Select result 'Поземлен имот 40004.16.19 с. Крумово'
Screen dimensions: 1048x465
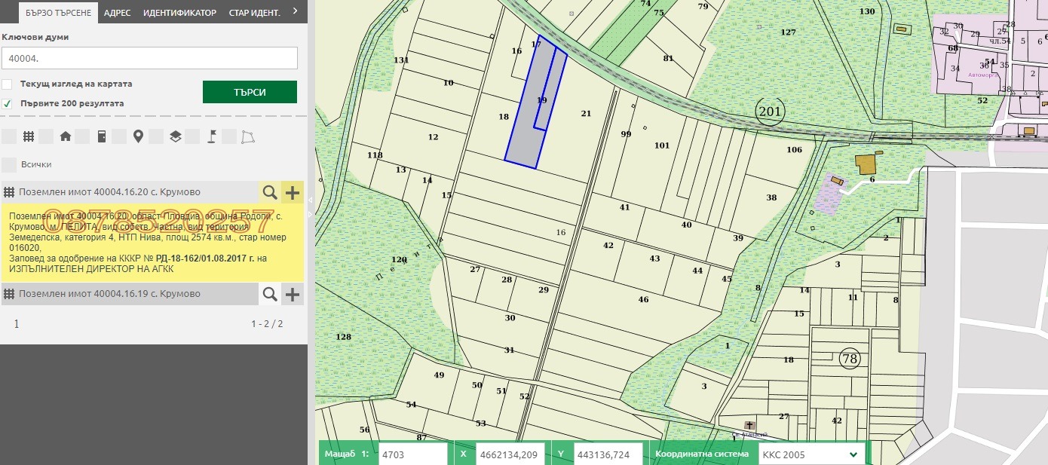click(x=109, y=294)
